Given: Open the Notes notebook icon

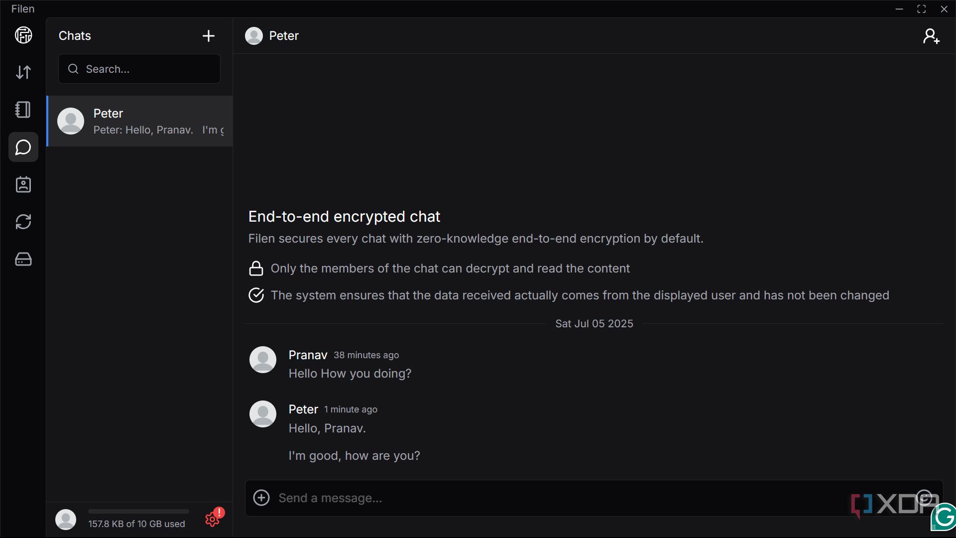Looking at the screenshot, I should click(23, 110).
